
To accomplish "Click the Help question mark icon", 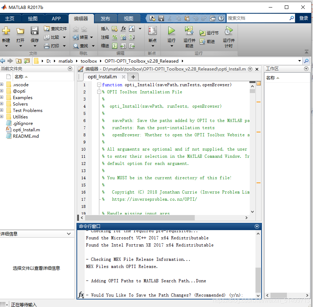I will click(221, 18).
